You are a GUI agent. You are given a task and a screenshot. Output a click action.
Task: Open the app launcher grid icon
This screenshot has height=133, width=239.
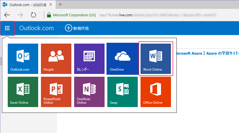(7, 28)
